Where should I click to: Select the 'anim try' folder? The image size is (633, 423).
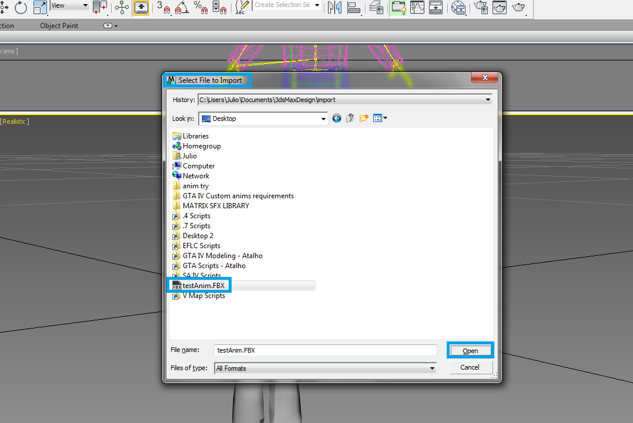(x=190, y=186)
